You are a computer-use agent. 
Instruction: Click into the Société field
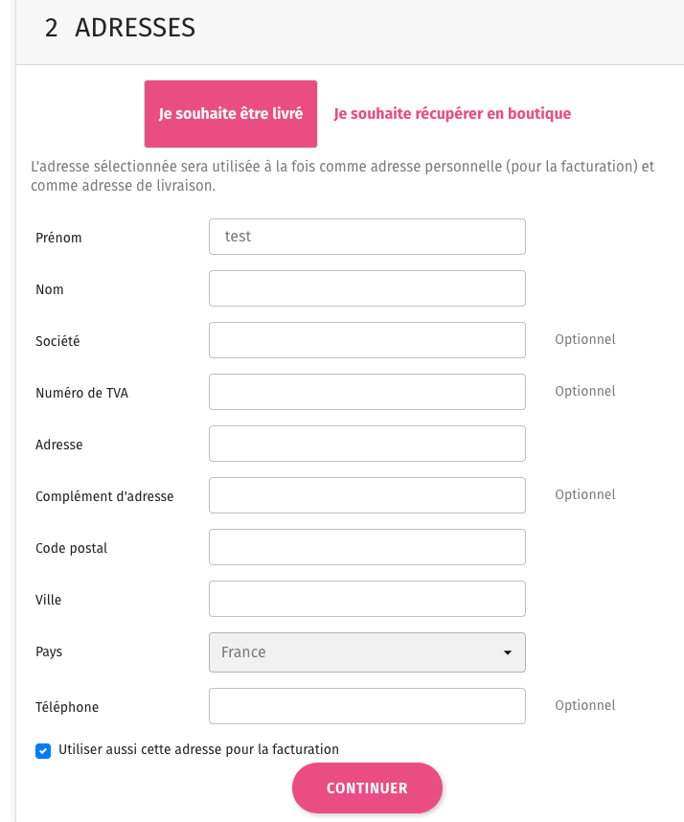coord(367,340)
